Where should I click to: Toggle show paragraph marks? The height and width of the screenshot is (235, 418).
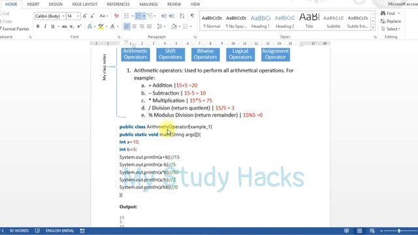(x=192, y=16)
